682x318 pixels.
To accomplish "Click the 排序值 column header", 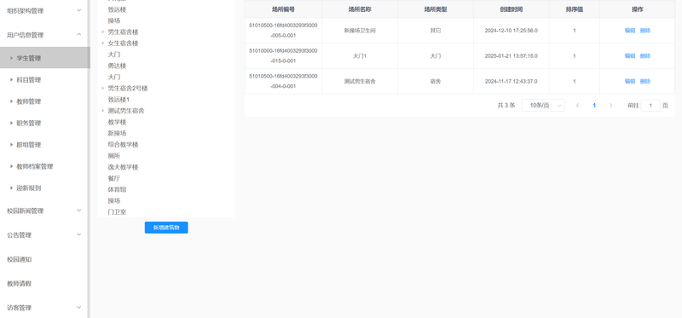I will click(x=574, y=9).
